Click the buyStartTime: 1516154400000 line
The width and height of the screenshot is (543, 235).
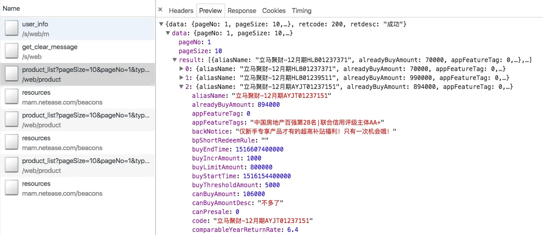pos(242,176)
